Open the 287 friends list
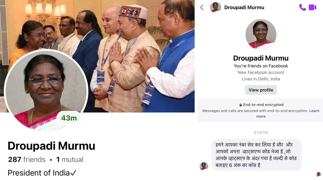 (27, 159)
